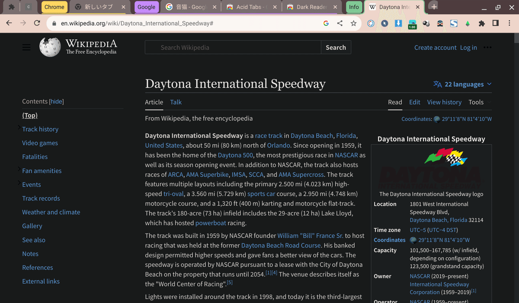Expand the 22 languages dropdown
Image resolution: width=519 pixels, height=303 pixels.
tap(462, 84)
